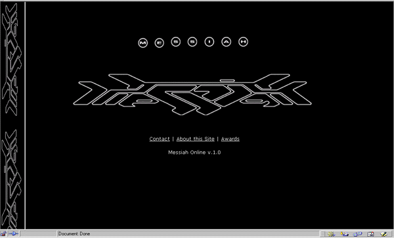Open the Address Book component icon
This screenshot has height=238, width=394.
(370, 234)
